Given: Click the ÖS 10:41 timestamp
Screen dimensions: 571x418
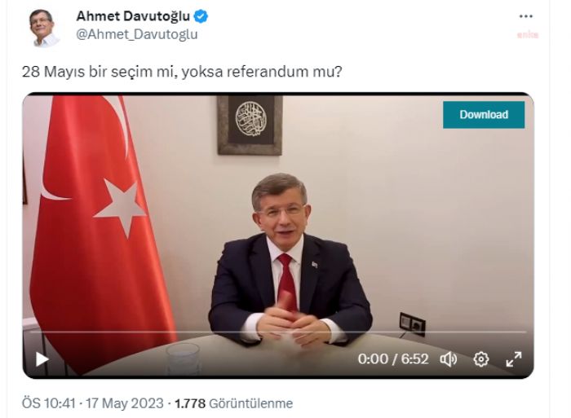Looking at the screenshot, I should [x=49, y=403].
